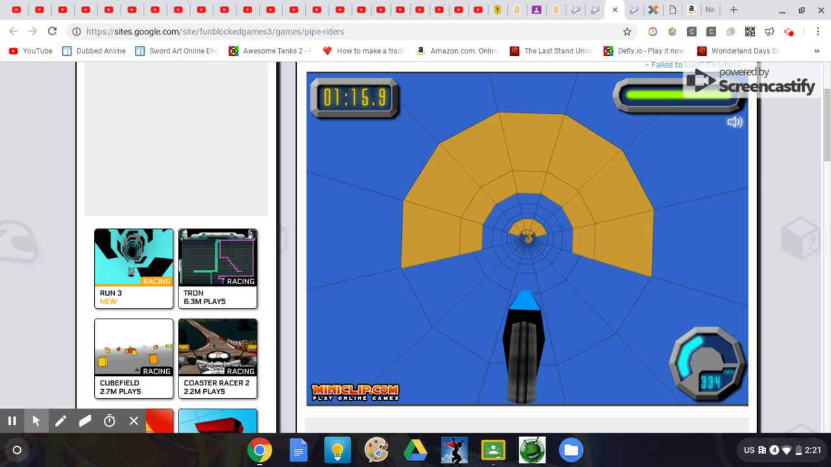Open the Miniclip.com logo link

355,392
